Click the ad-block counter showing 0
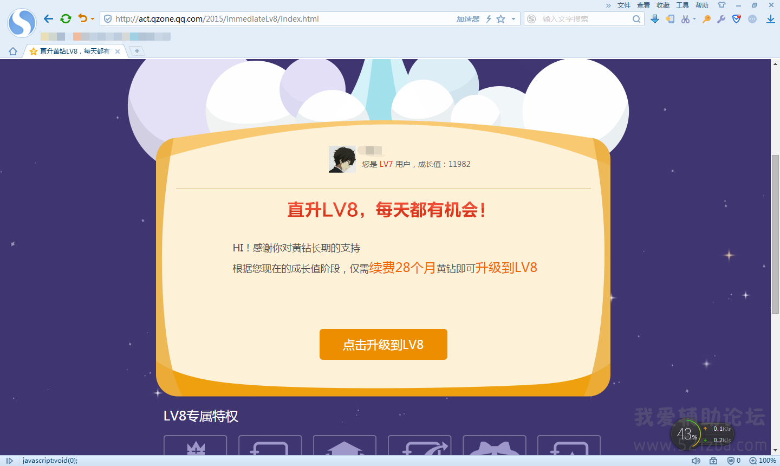Screen dimensions: 780x466 click(734, 461)
